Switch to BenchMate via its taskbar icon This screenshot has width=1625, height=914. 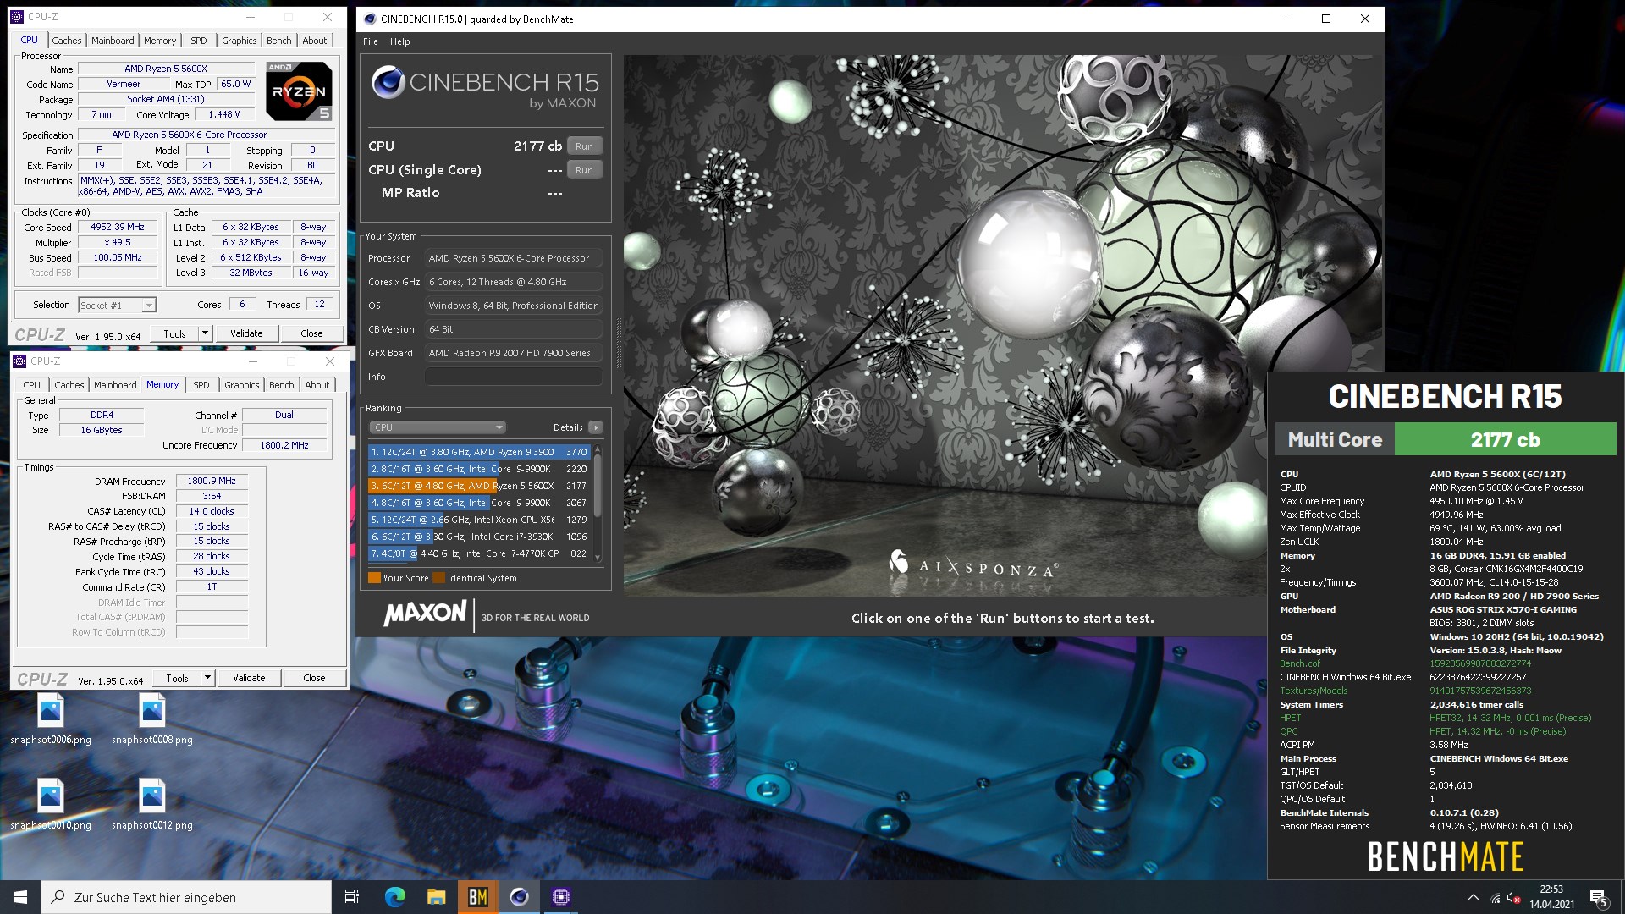(477, 897)
